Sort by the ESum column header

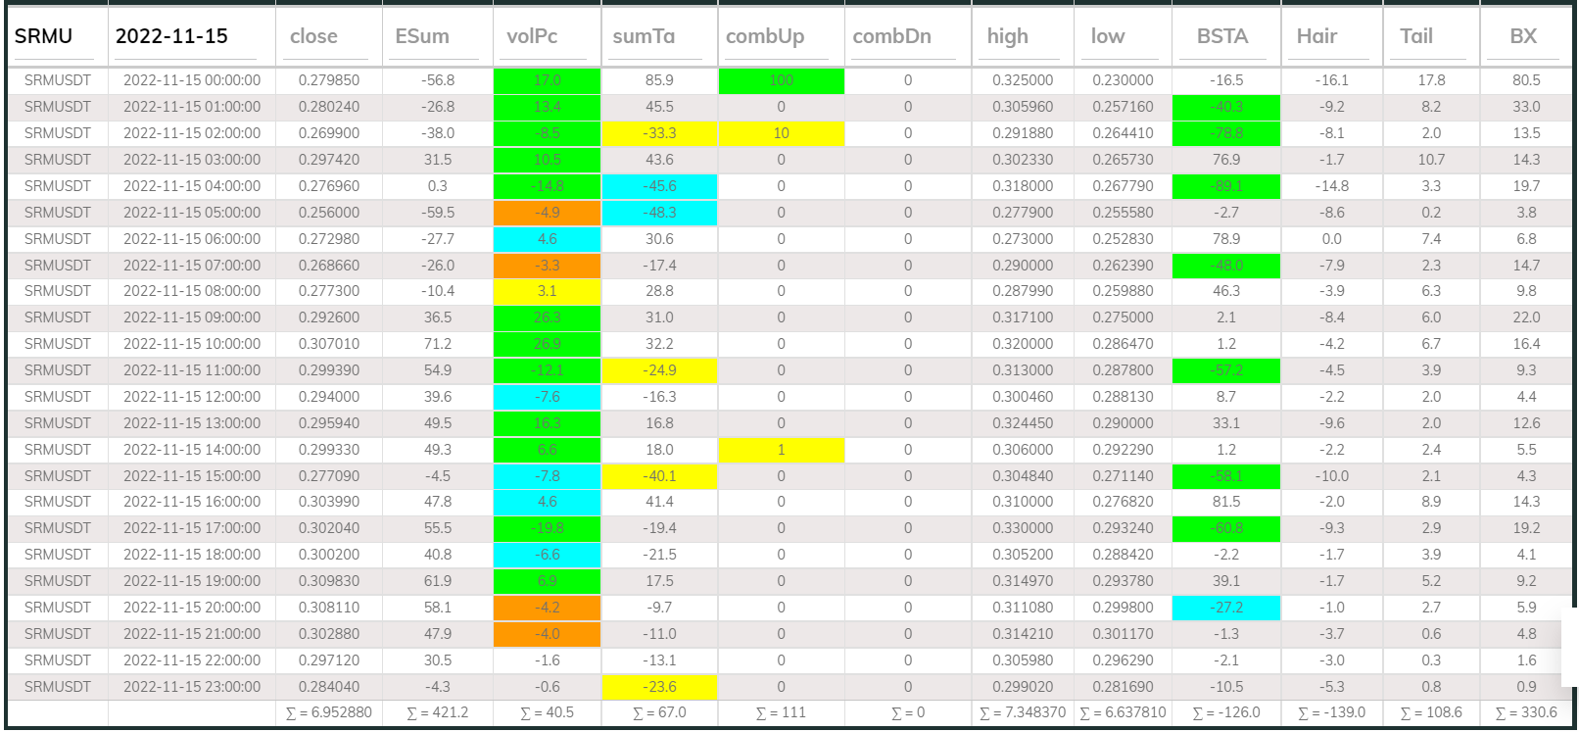422,36
